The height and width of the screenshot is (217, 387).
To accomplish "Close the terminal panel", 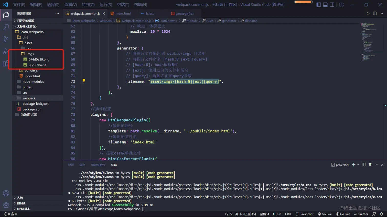I will 382,165.
